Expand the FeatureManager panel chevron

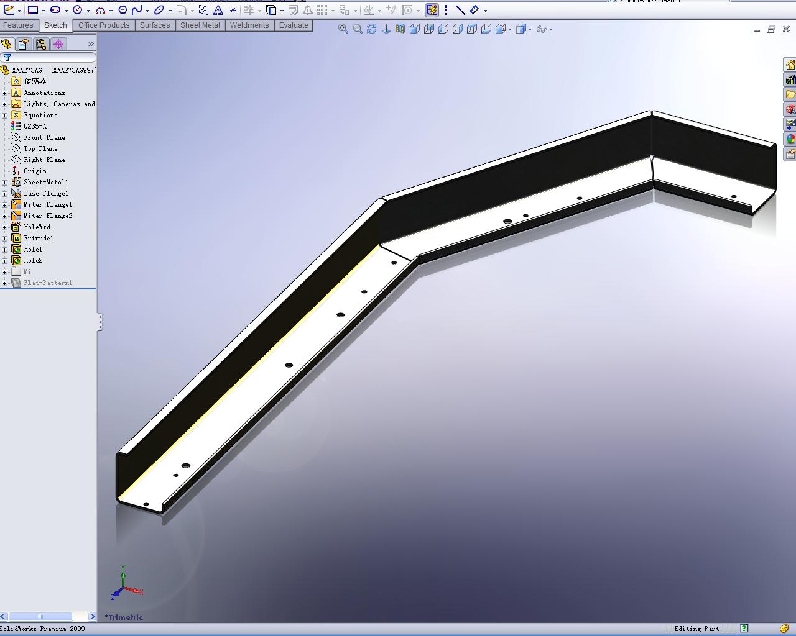click(x=91, y=44)
